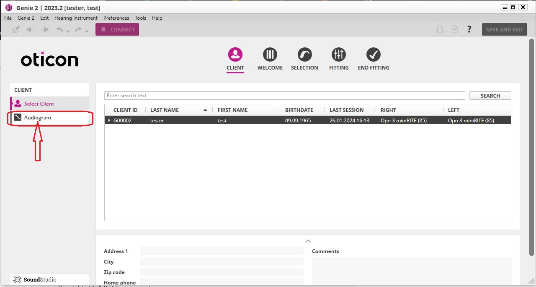Click the Zip code field

point(222,272)
